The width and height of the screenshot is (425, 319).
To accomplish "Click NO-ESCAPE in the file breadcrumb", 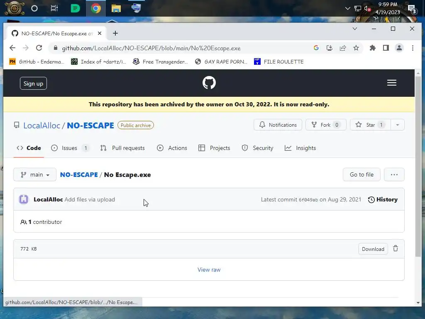I will click(x=79, y=175).
